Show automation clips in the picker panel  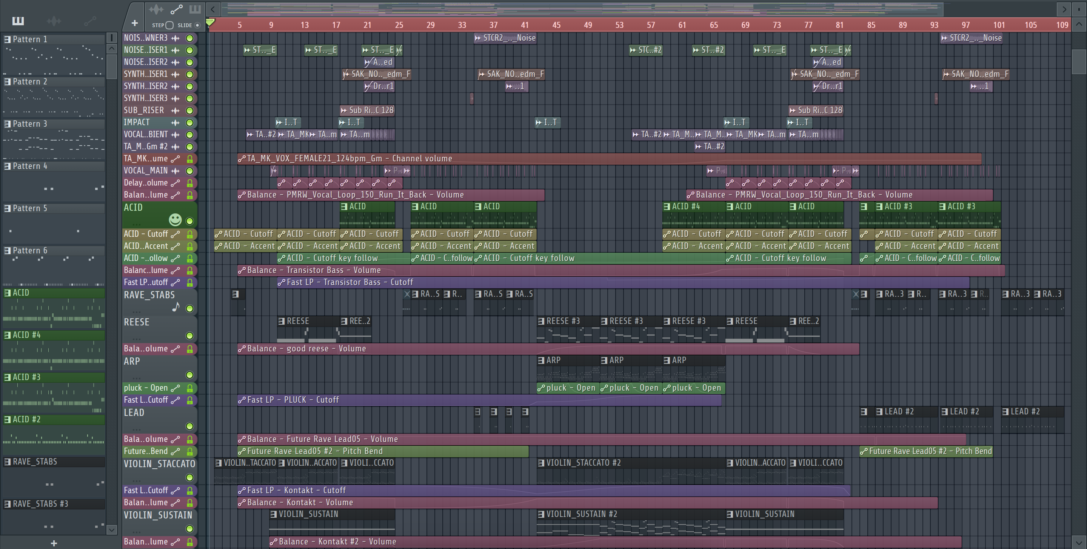point(90,20)
